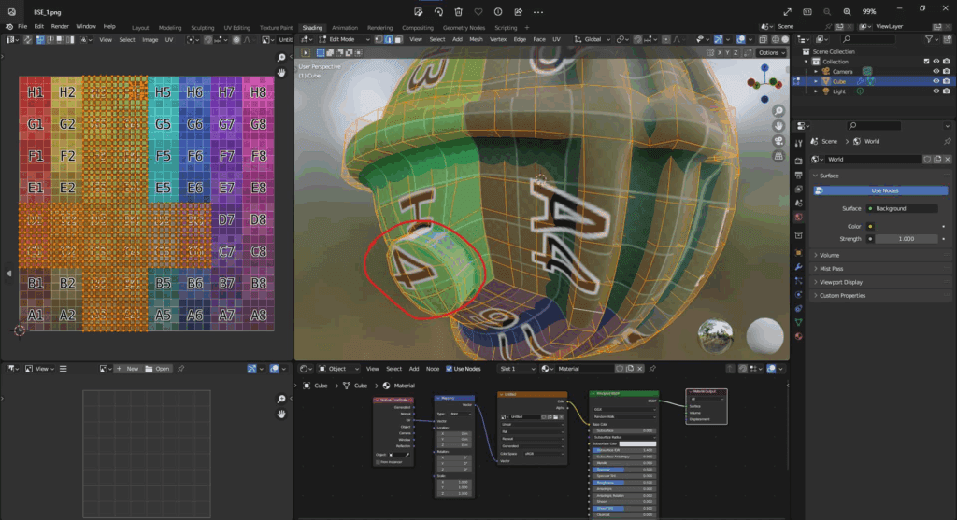Expand the Light item in outliner
Image resolution: width=957 pixels, height=520 pixels.
(816, 91)
